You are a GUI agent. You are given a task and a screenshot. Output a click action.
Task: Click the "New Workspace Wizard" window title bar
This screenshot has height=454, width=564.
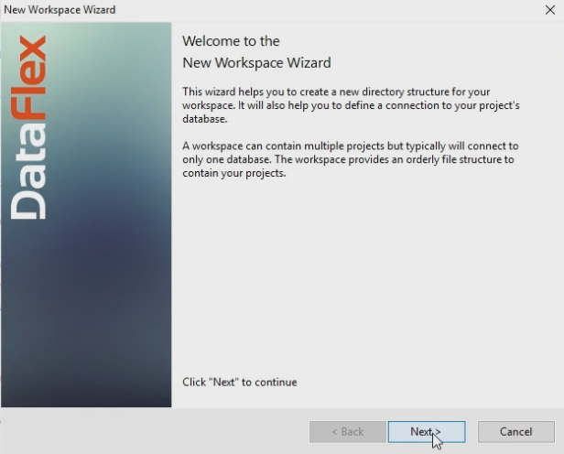click(229, 9)
